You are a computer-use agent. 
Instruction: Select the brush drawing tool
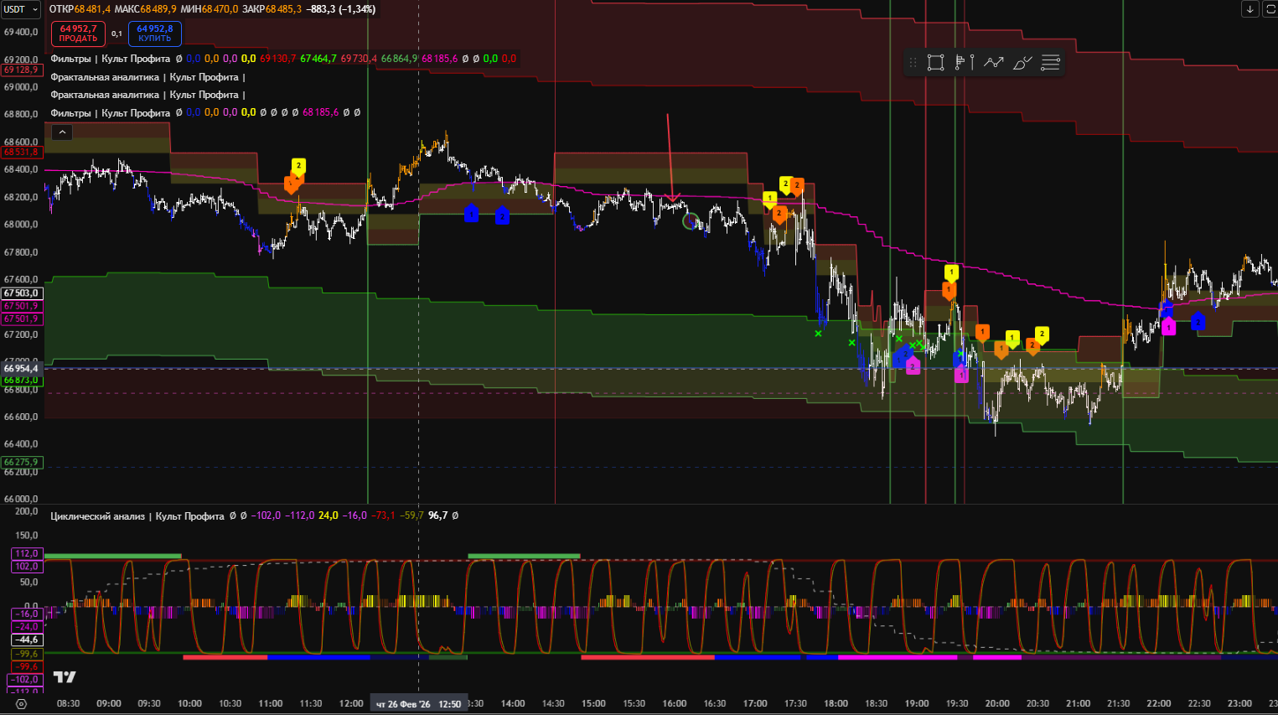pos(1022,63)
